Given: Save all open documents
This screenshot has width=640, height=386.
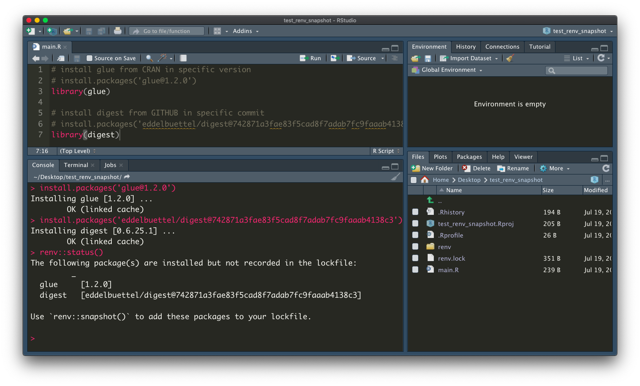Looking at the screenshot, I should click(101, 31).
